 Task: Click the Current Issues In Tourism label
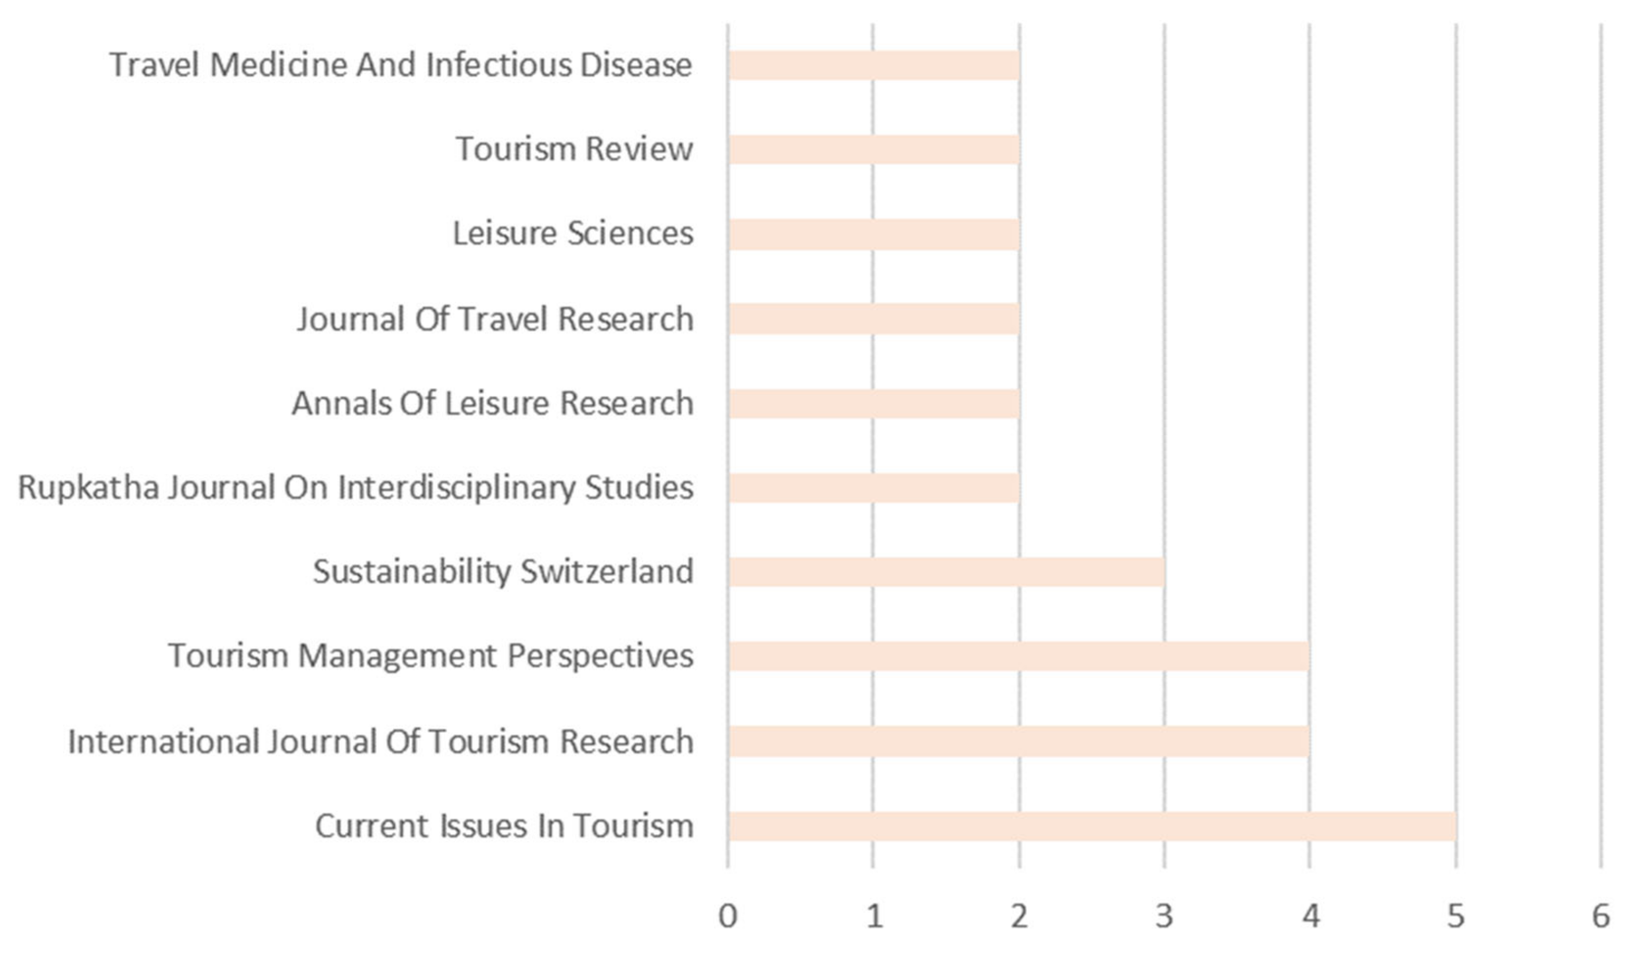(x=504, y=826)
